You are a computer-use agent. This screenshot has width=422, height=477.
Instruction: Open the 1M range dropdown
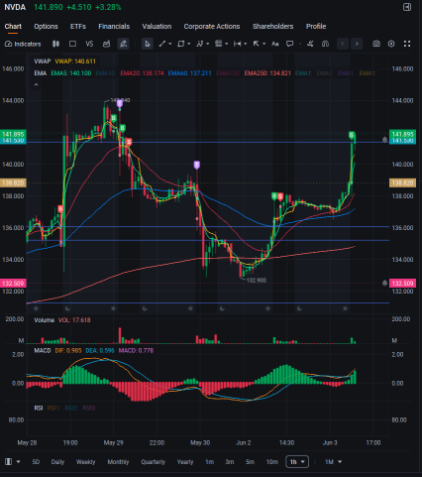coord(333,462)
